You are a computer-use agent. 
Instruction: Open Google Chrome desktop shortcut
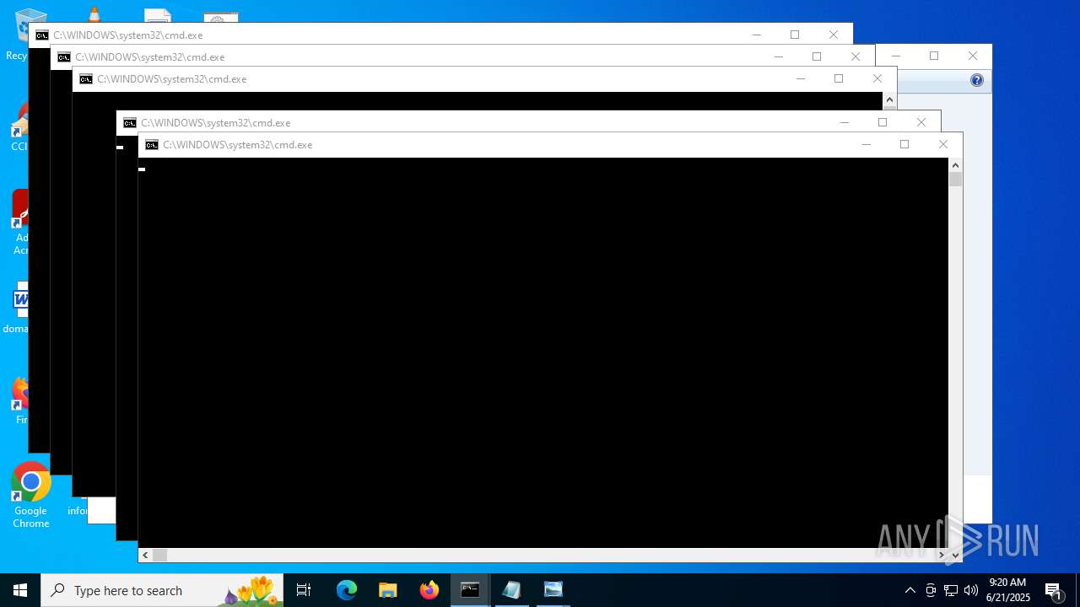(x=31, y=496)
